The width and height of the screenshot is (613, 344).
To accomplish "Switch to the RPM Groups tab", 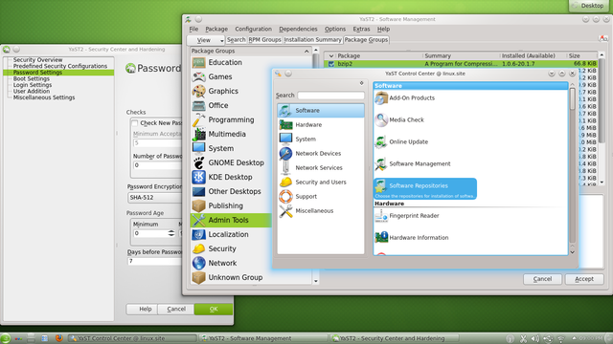I will point(265,40).
